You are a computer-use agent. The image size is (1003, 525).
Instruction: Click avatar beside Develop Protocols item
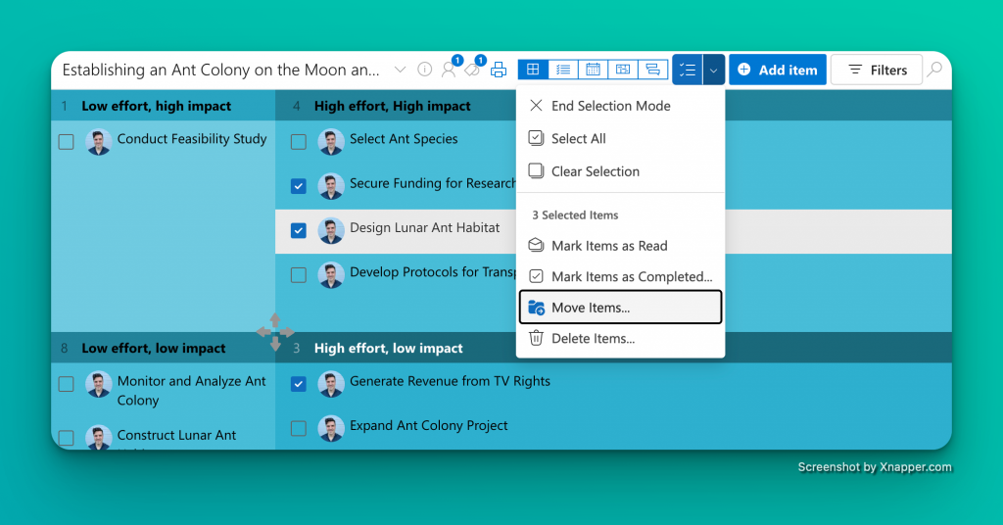coord(331,275)
